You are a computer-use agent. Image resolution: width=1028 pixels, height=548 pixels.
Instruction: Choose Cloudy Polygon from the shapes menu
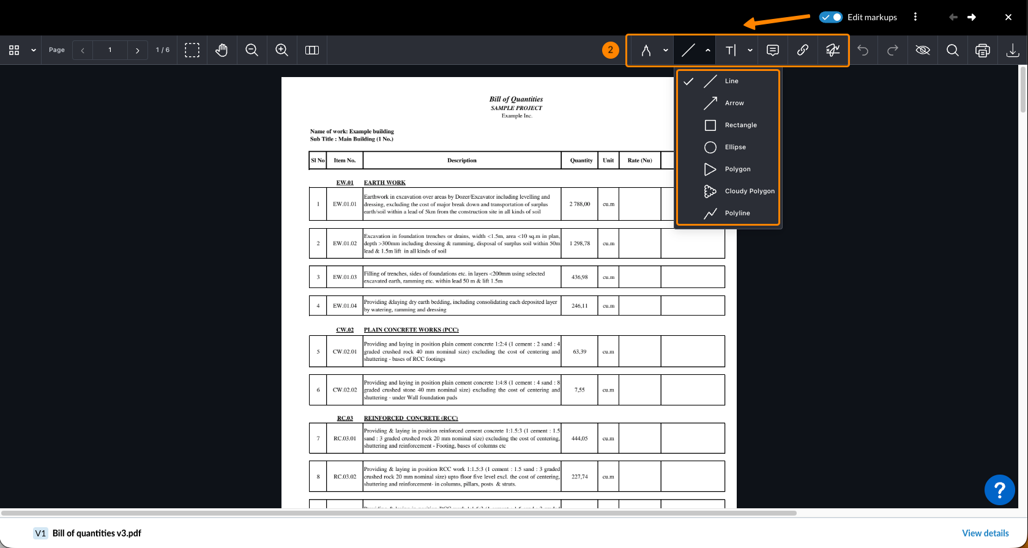(x=749, y=191)
